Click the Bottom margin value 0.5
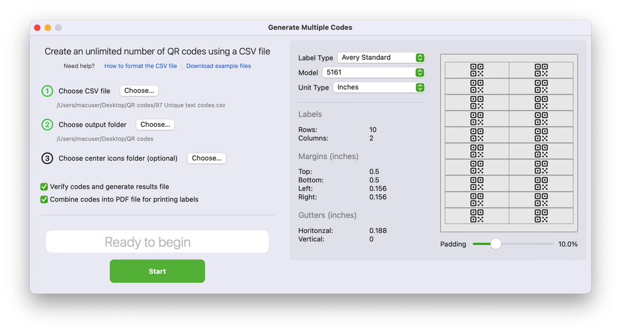Image resolution: width=621 pixels, height=333 pixels. coord(374,180)
